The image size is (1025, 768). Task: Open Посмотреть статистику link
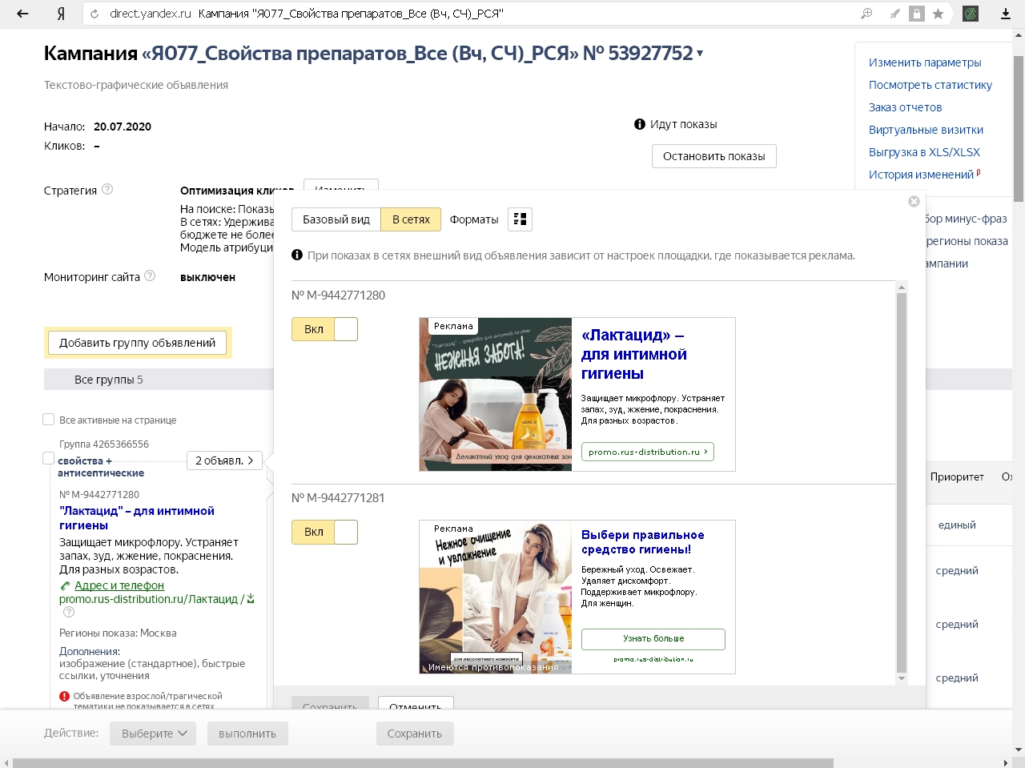[931, 85]
